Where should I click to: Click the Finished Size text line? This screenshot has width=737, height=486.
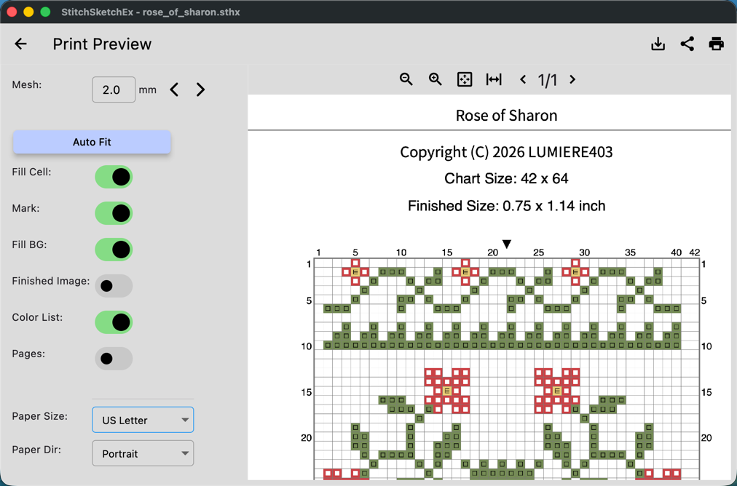pos(506,206)
